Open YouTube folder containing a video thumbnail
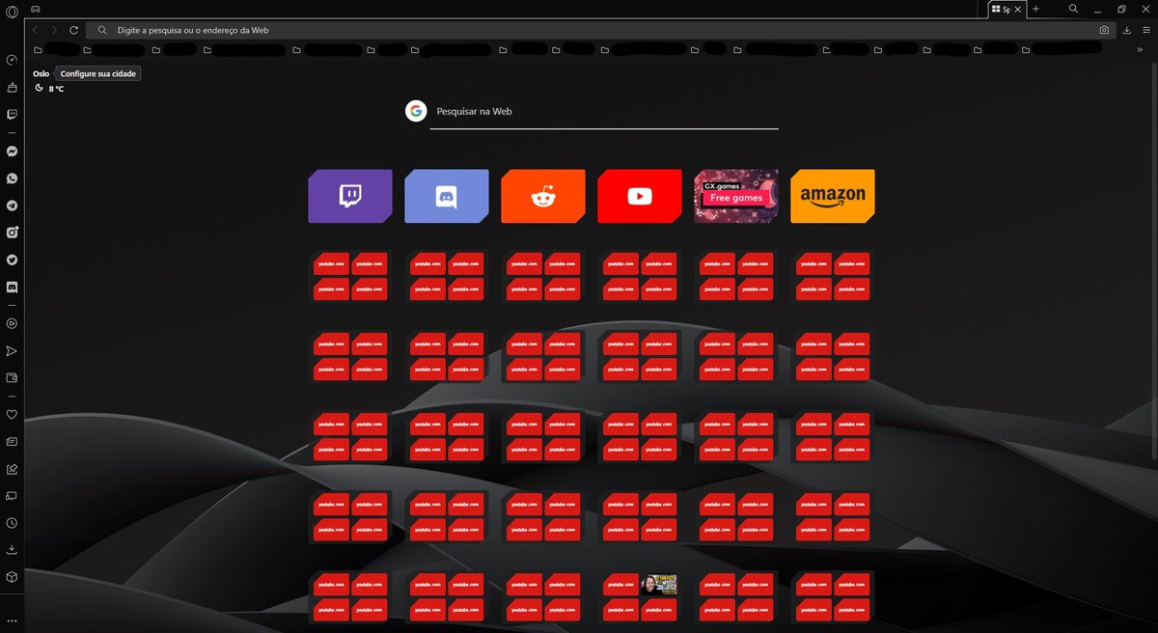The height and width of the screenshot is (633, 1158). tap(640, 597)
